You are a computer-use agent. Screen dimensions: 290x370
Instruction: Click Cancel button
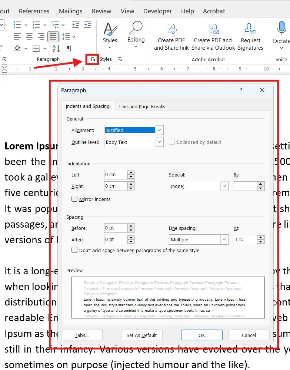[x=249, y=335]
